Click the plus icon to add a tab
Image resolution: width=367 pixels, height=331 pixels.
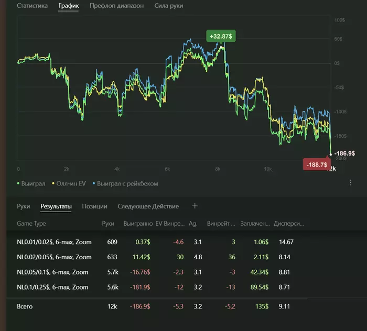195,206
